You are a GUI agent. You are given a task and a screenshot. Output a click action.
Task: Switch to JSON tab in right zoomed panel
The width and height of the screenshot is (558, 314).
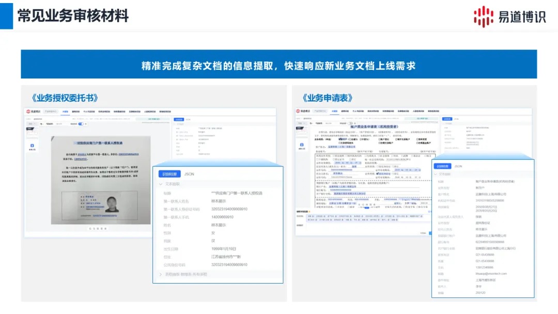coord(458,166)
